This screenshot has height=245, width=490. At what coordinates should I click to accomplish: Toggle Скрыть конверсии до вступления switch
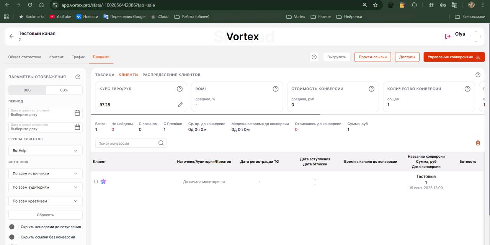click(13, 227)
